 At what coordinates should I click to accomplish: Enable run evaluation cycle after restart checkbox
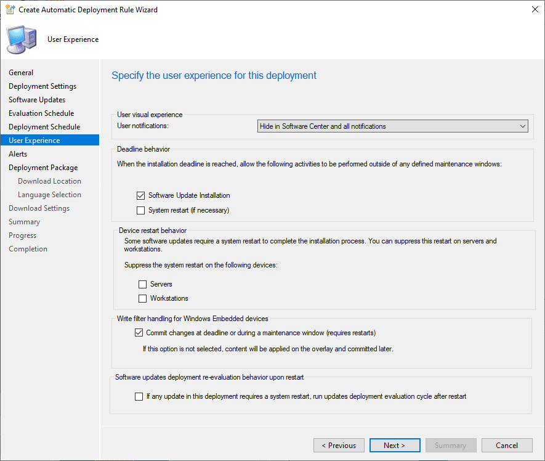pyautogui.click(x=139, y=396)
